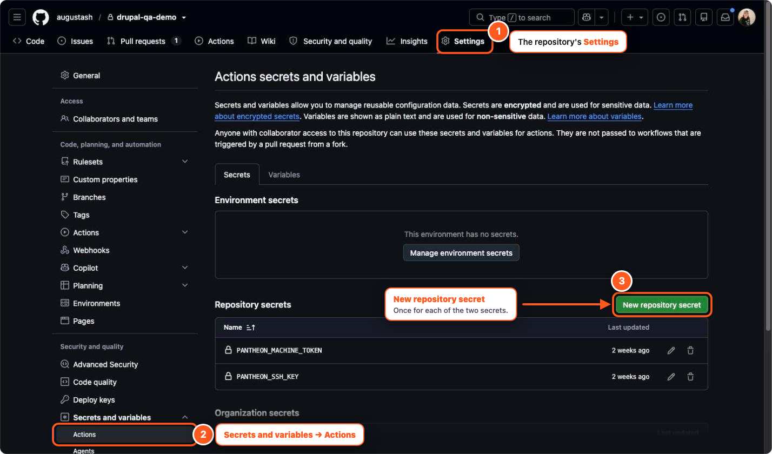
Task: Collapse the Secrets and variables section
Action: coord(185,417)
